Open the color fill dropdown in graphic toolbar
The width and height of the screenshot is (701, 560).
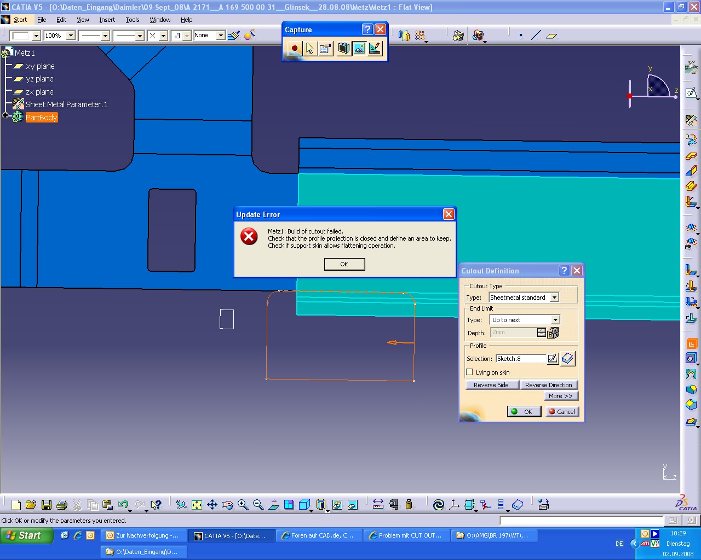36,36
